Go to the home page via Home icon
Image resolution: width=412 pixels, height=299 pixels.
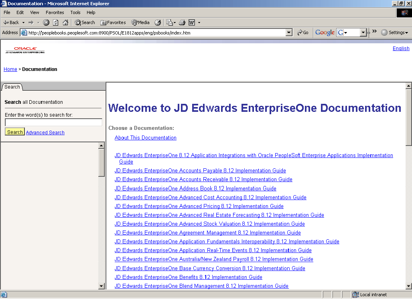65,22
